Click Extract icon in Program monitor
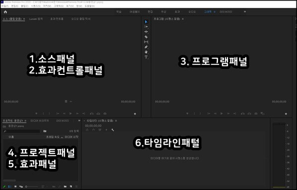This screenshot has width=297, height=190. 249,114
